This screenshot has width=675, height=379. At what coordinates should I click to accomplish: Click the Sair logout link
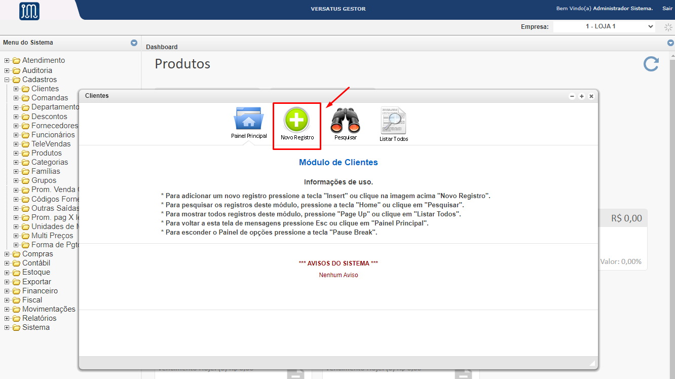(667, 9)
